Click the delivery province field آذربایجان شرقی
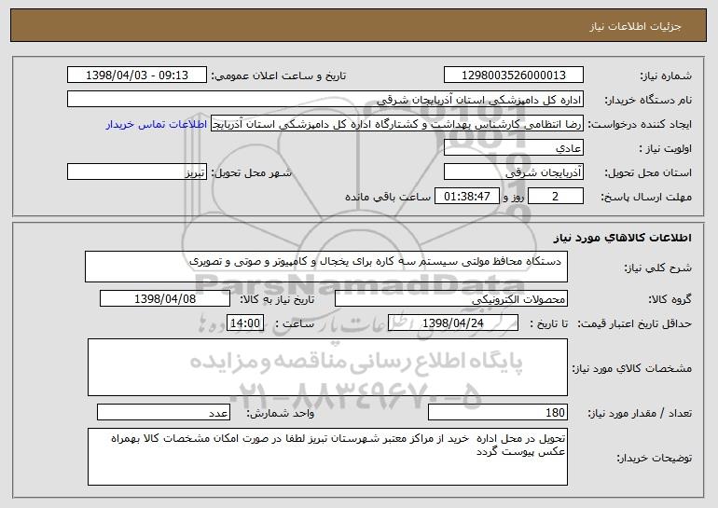This screenshot has height=508, width=718. [513, 172]
